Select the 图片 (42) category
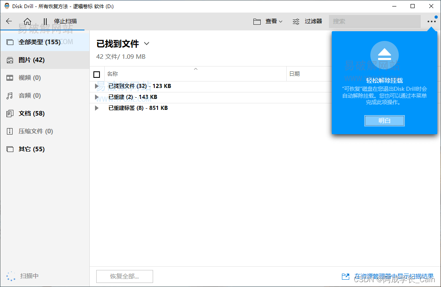Viewport: 441px width, 287px height. [x=45, y=60]
